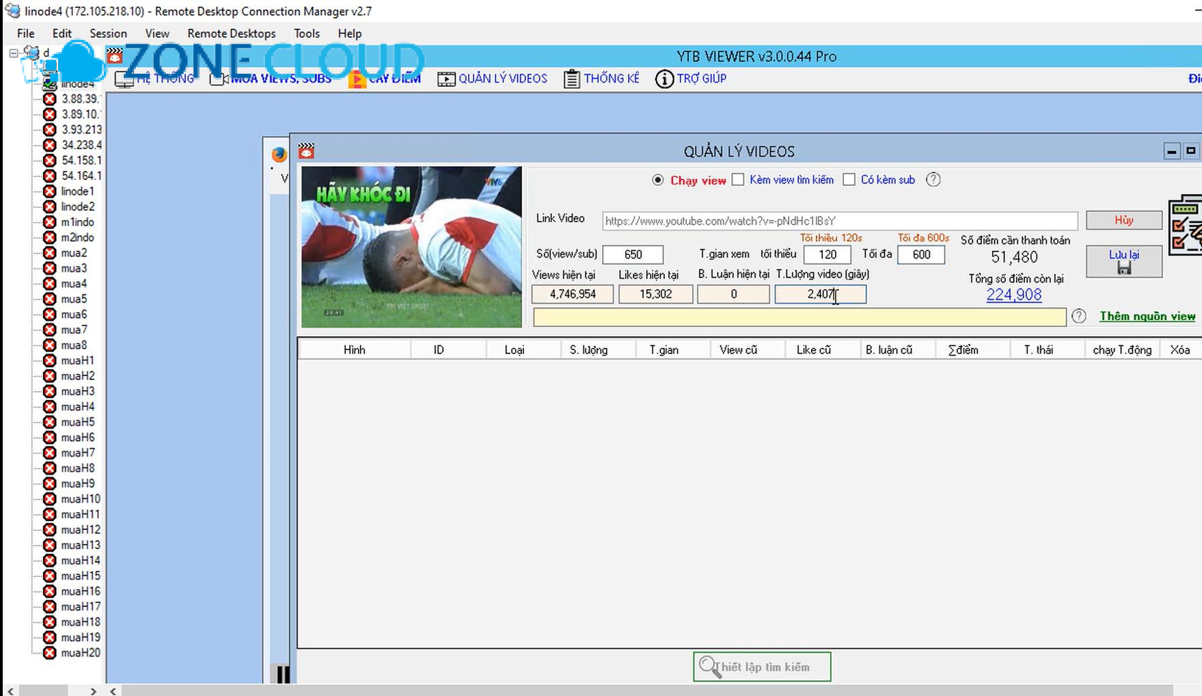Click the question mark beside Có kèm sub
This screenshot has height=696, width=1202.
pyautogui.click(x=933, y=179)
